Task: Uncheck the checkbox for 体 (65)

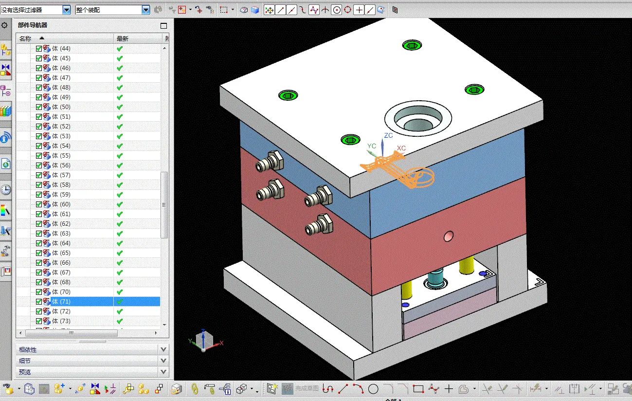Action: tap(39, 253)
